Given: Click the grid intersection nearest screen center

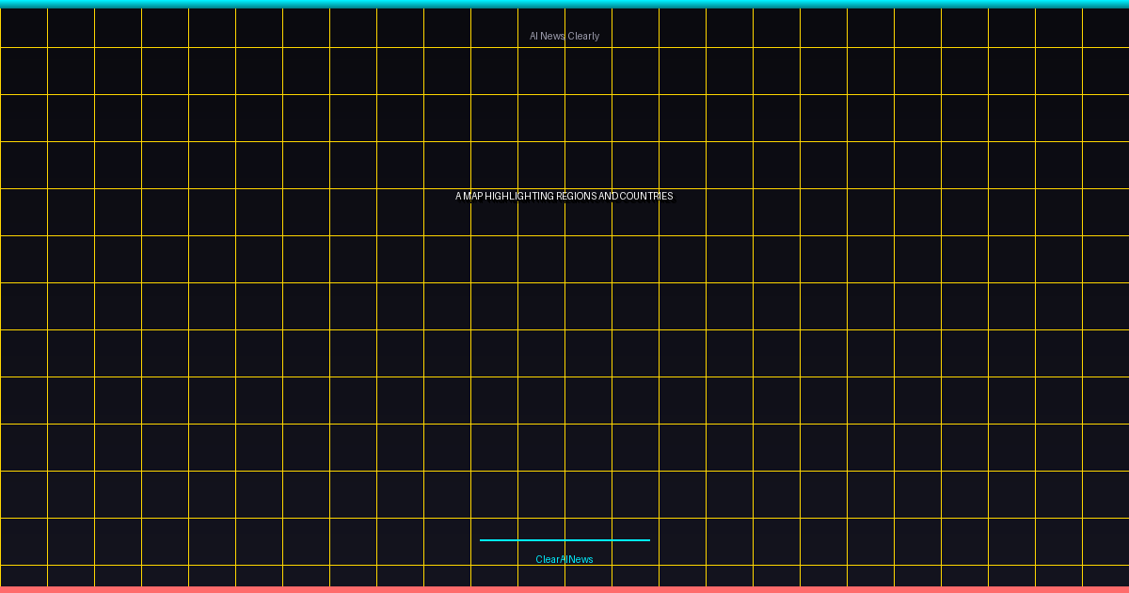Looking at the screenshot, I should tap(564, 283).
